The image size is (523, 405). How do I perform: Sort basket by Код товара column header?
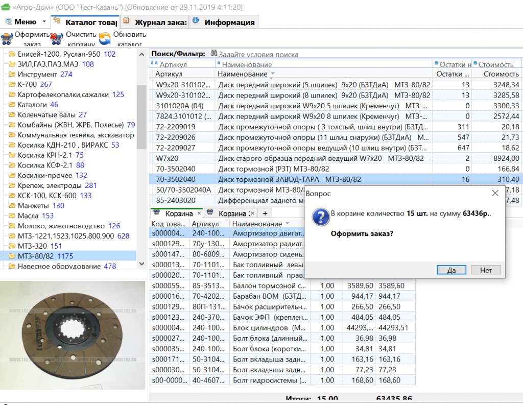tap(169, 224)
